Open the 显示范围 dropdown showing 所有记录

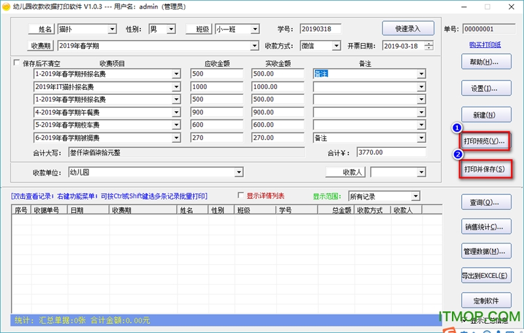415,196
